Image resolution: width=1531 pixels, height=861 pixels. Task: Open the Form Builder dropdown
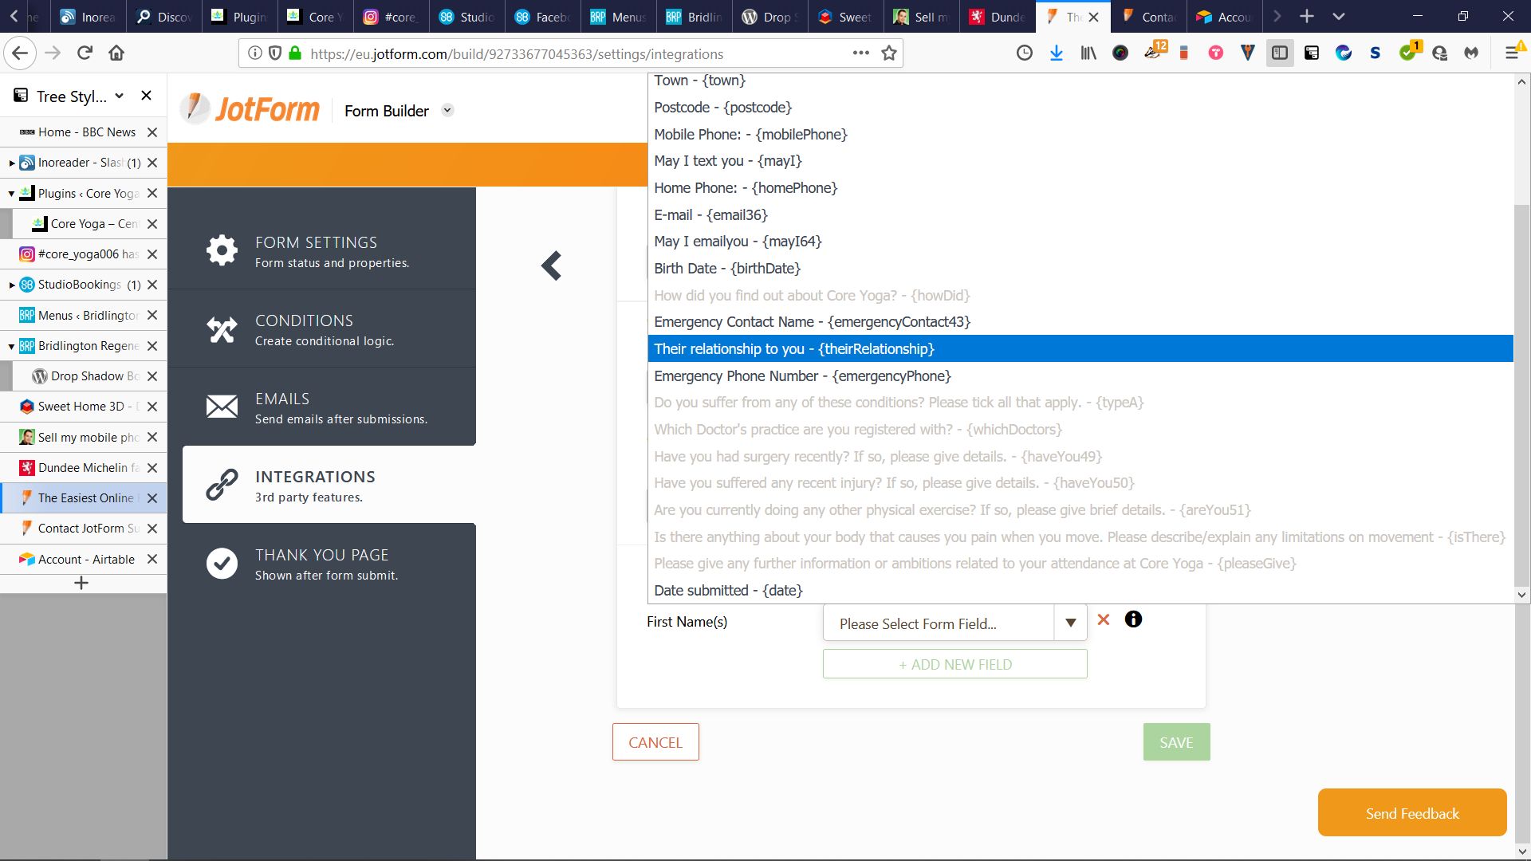click(x=448, y=110)
